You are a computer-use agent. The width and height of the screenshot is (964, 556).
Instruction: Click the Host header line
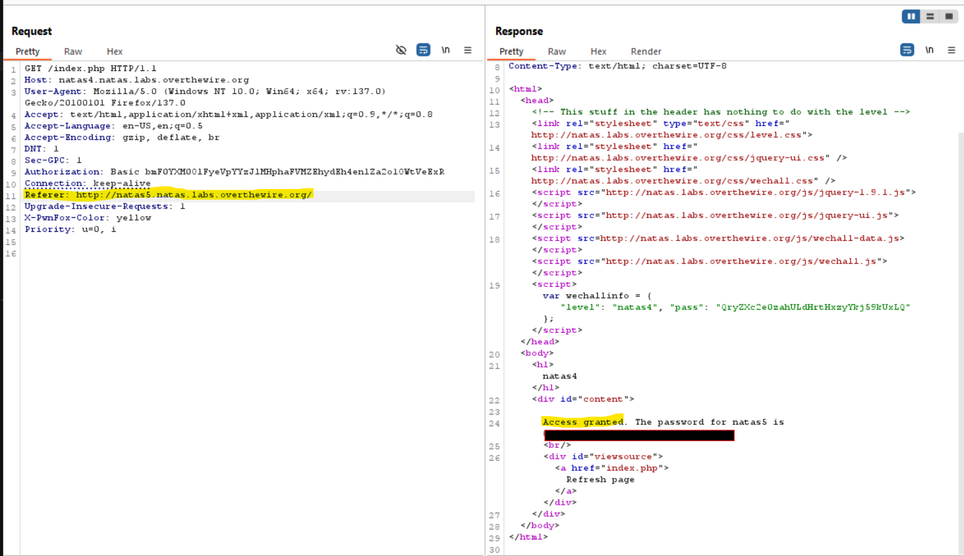(x=137, y=80)
